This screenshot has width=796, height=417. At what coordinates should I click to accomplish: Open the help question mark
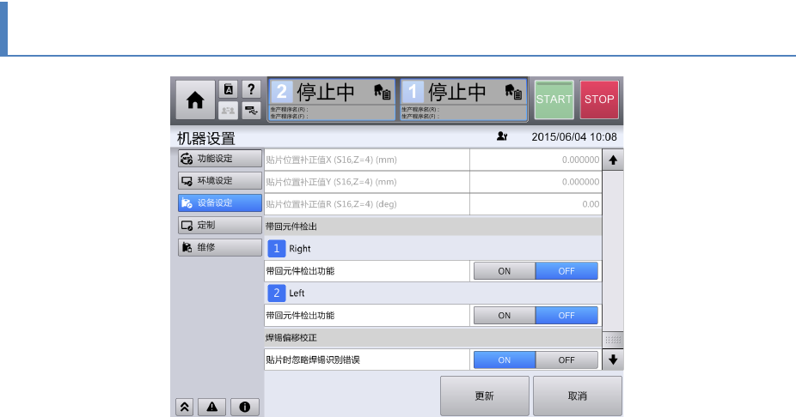pos(251,90)
